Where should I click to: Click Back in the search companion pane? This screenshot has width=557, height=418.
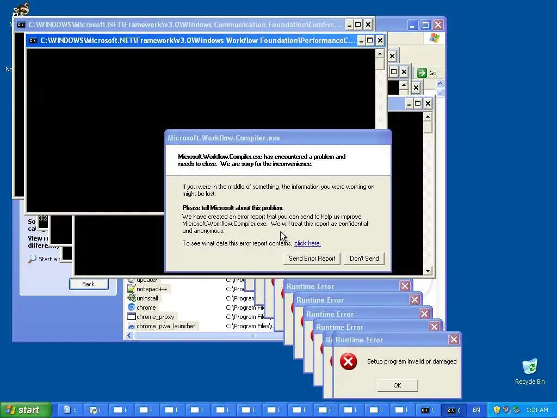(89, 284)
